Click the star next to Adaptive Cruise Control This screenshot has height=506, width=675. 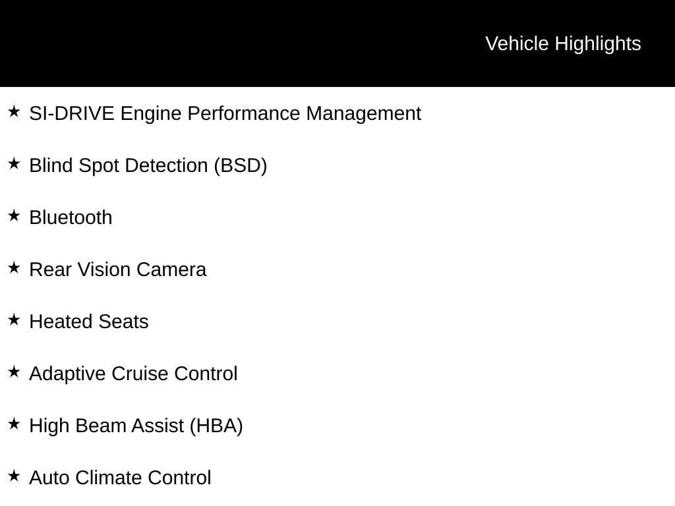[14, 372]
